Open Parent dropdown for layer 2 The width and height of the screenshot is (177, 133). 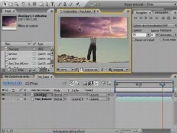pos(100,99)
